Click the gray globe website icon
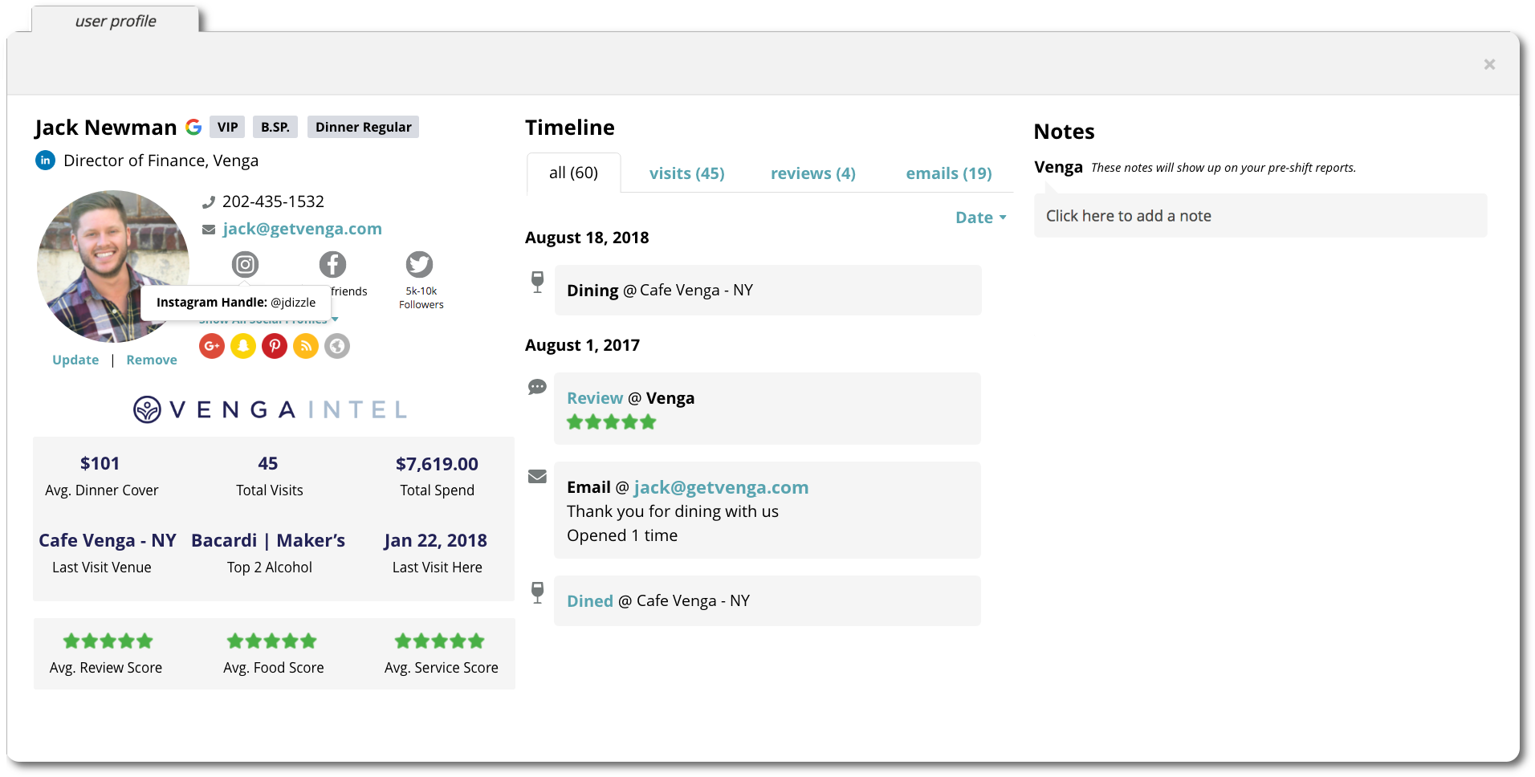This screenshot has width=1535, height=777. click(337, 346)
